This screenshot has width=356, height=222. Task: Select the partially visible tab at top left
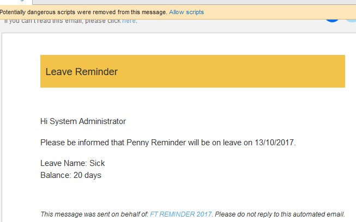coord(16,2)
